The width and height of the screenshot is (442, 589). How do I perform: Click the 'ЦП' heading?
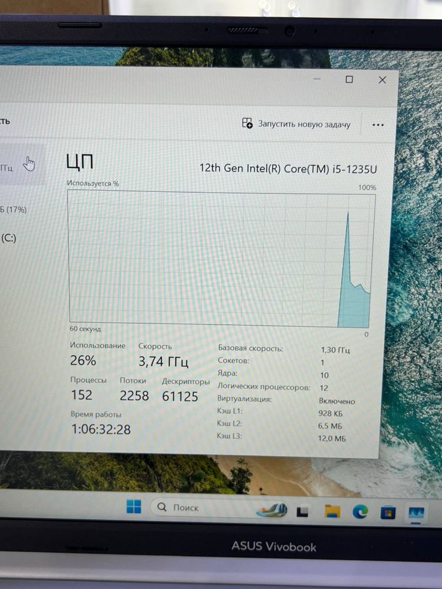click(x=80, y=162)
